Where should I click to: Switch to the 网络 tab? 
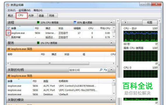pyautogui.click(x=53, y=16)
